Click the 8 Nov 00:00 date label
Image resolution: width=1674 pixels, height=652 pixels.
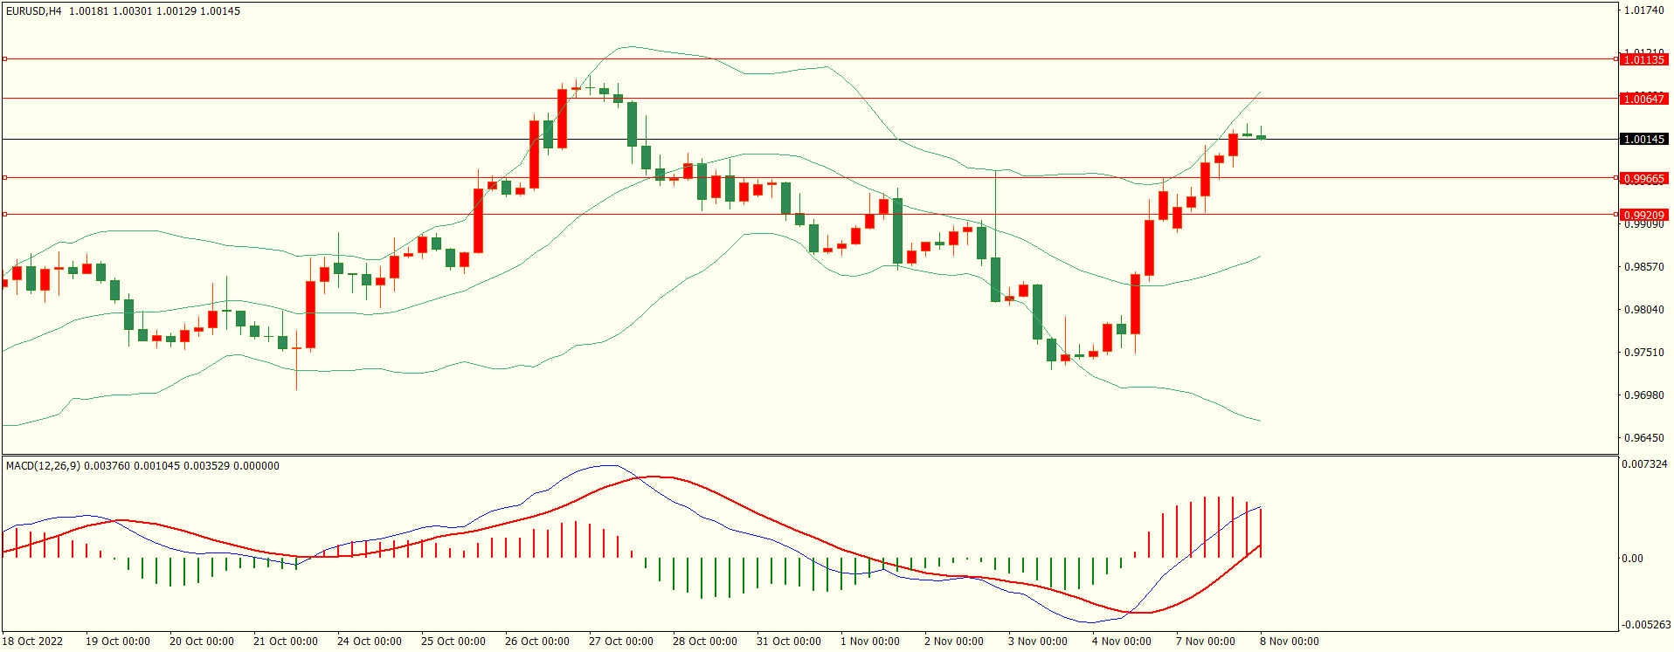pyautogui.click(x=1290, y=642)
